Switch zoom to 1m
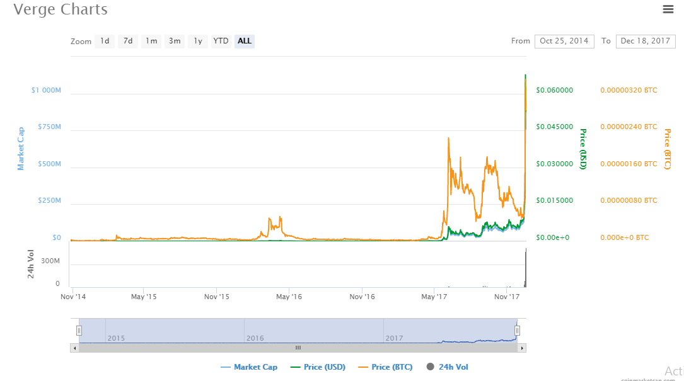The image size is (684, 381). click(x=151, y=41)
